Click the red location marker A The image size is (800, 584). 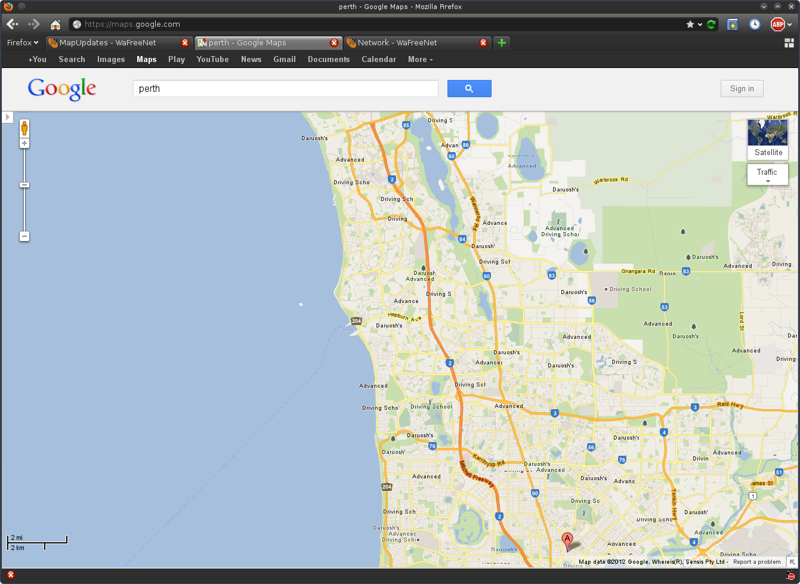[567, 540]
